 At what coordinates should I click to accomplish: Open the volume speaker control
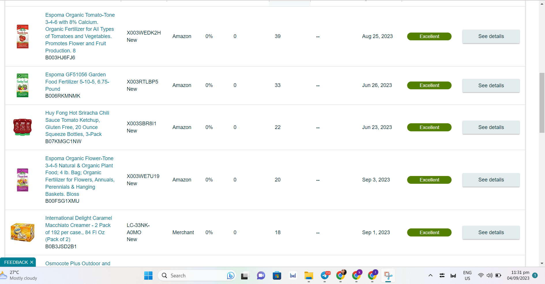490,275
